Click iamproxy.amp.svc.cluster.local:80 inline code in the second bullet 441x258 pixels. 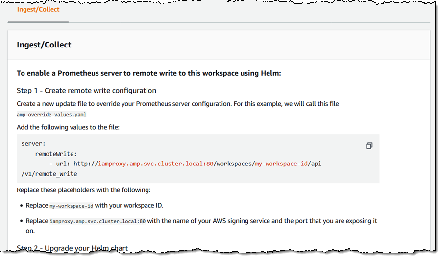(98, 221)
